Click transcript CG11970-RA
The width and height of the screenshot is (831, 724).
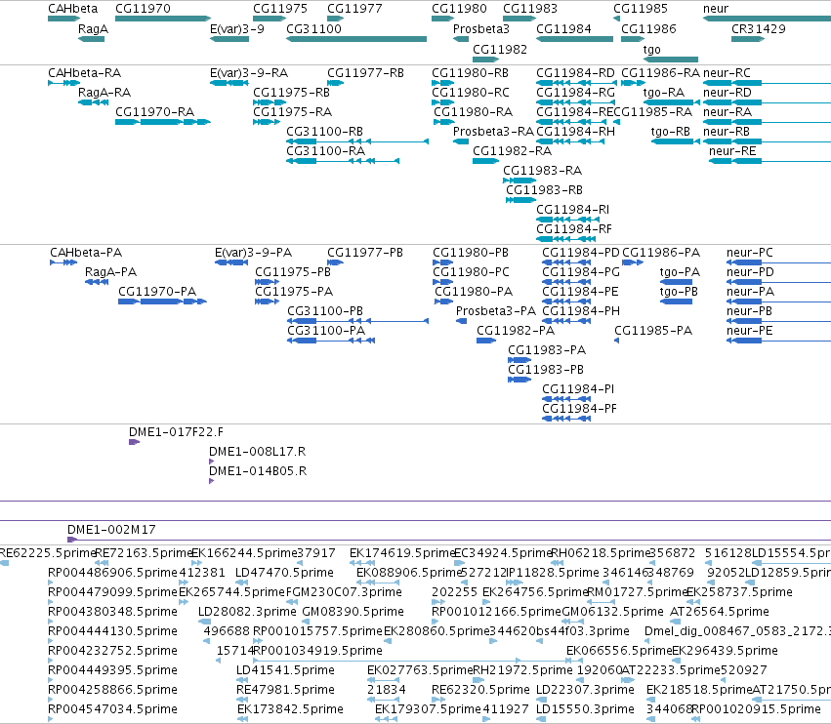pos(163,122)
